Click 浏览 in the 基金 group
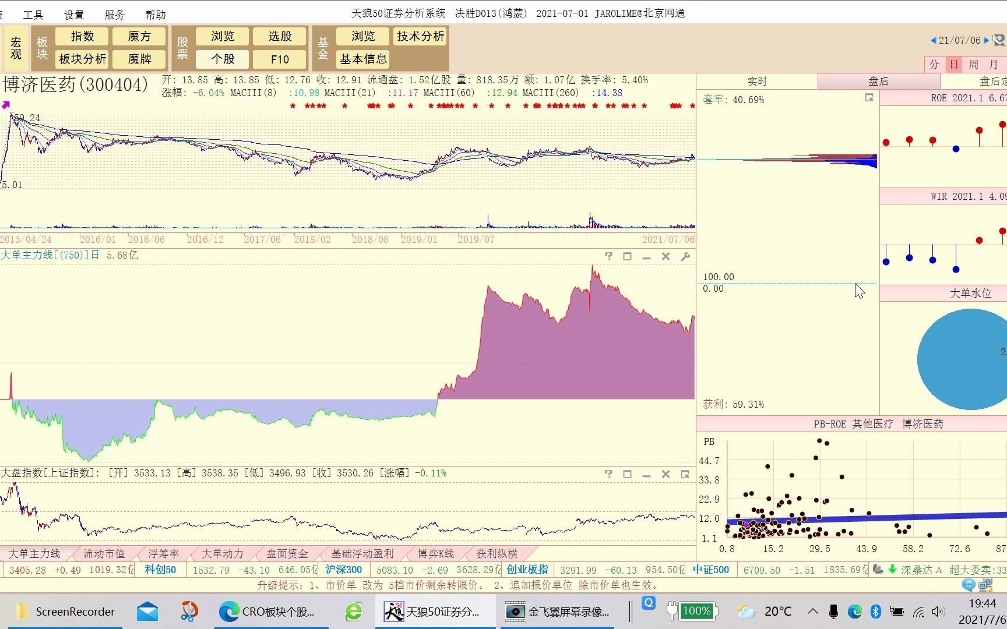The width and height of the screenshot is (1007, 629). [363, 37]
